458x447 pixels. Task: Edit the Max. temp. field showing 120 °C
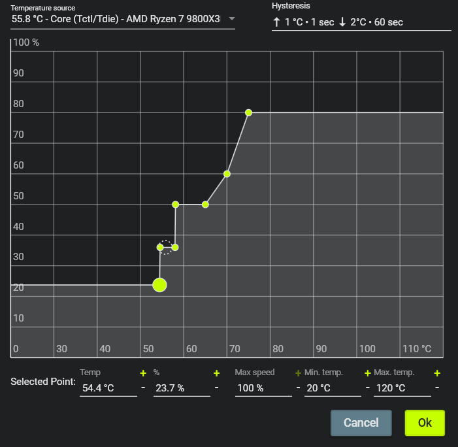point(402,388)
